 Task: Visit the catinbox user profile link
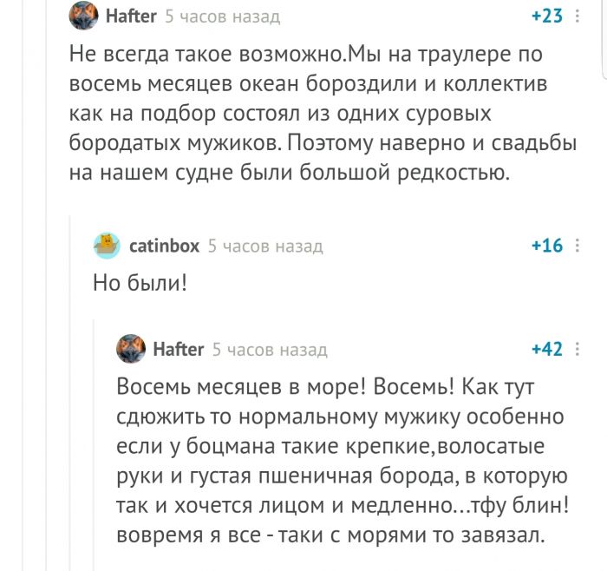point(164,246)
